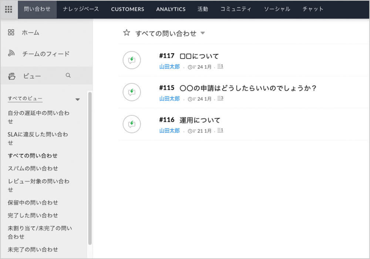
Task: Click the search icon beside ビュー
Action: coord(68,75)
